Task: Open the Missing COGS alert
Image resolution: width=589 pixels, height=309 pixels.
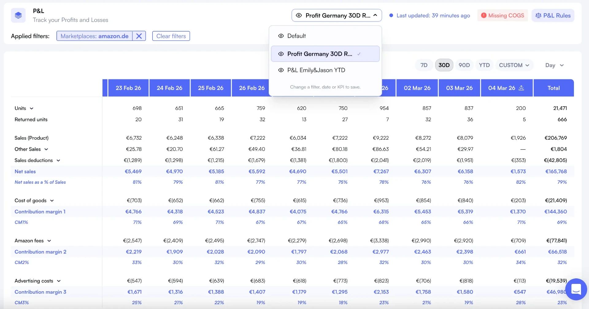Action: (x=502, y=15)
